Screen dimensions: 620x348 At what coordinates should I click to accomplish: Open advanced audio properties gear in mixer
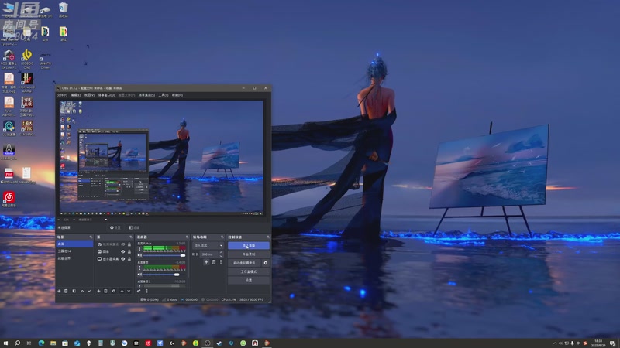pyautogui.click(x=139, y=292)
